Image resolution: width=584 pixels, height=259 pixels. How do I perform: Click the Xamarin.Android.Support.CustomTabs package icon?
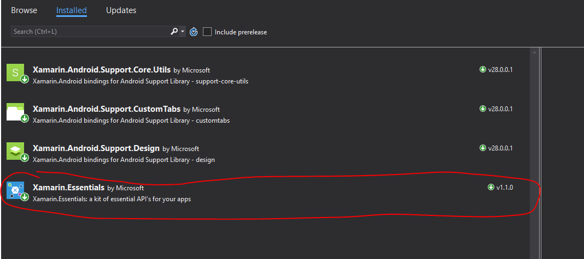(x=16, y=112)
